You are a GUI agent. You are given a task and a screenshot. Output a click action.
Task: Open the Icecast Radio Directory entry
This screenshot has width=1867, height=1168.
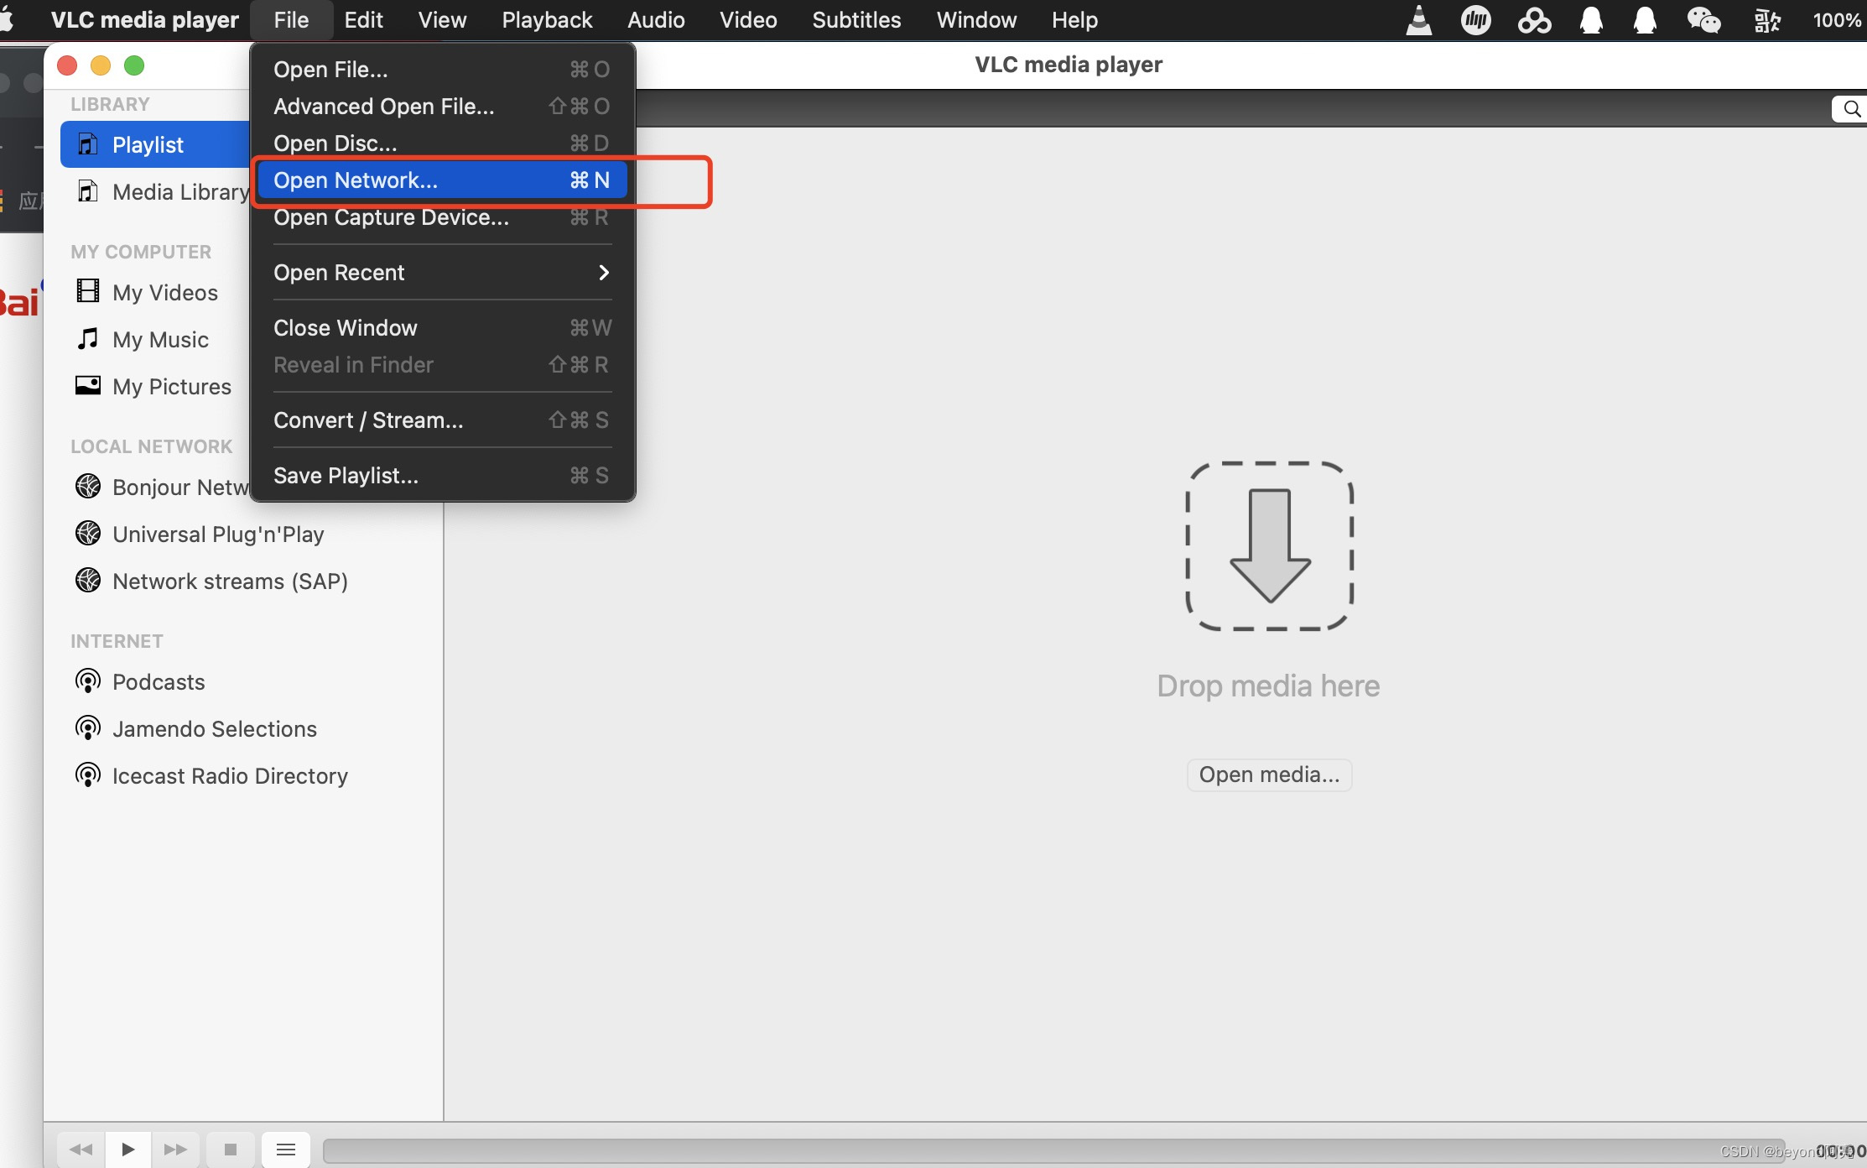point(229,775)
